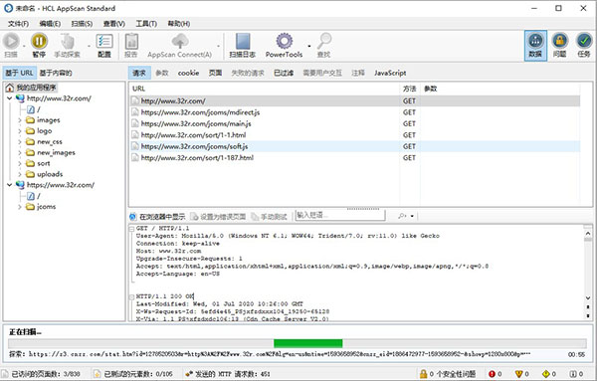The height and width of the screenshot is (381, 597).
Task: Click the request pane vertical scrollbar
Action: [588, 266]
